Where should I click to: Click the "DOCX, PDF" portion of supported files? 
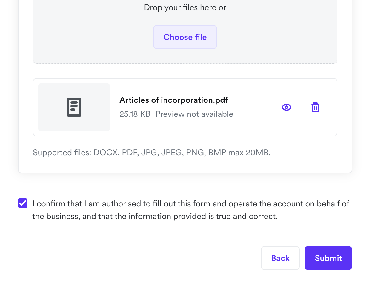coord(115,153)
